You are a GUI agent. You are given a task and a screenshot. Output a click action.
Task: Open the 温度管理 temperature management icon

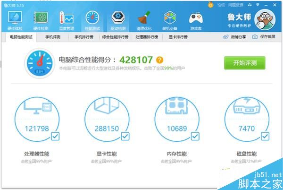coord(67,17)
